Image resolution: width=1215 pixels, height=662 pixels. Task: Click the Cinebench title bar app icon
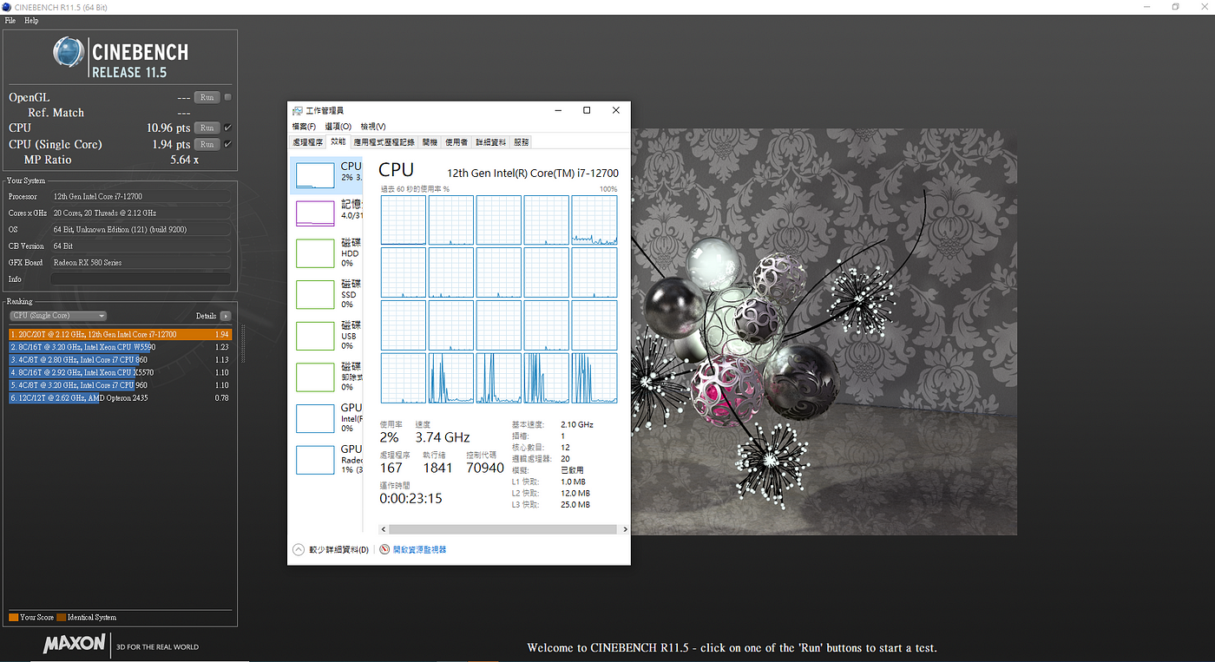[x=8, y=7]
